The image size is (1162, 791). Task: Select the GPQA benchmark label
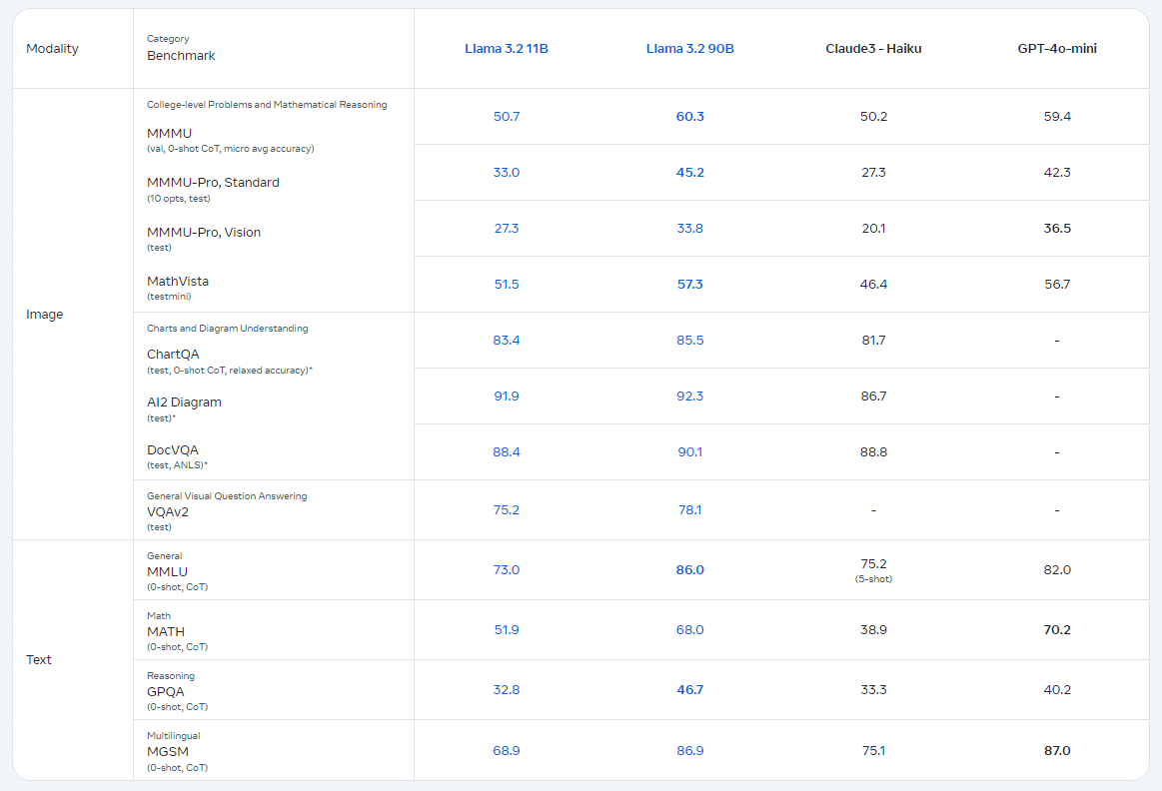(165, 691)
